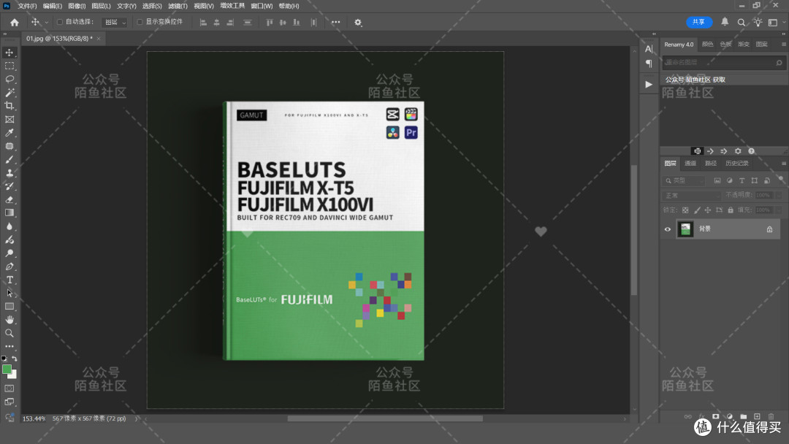
Task: Toggle lock image pixels brush icon
Action: click(x=697, y=210)
